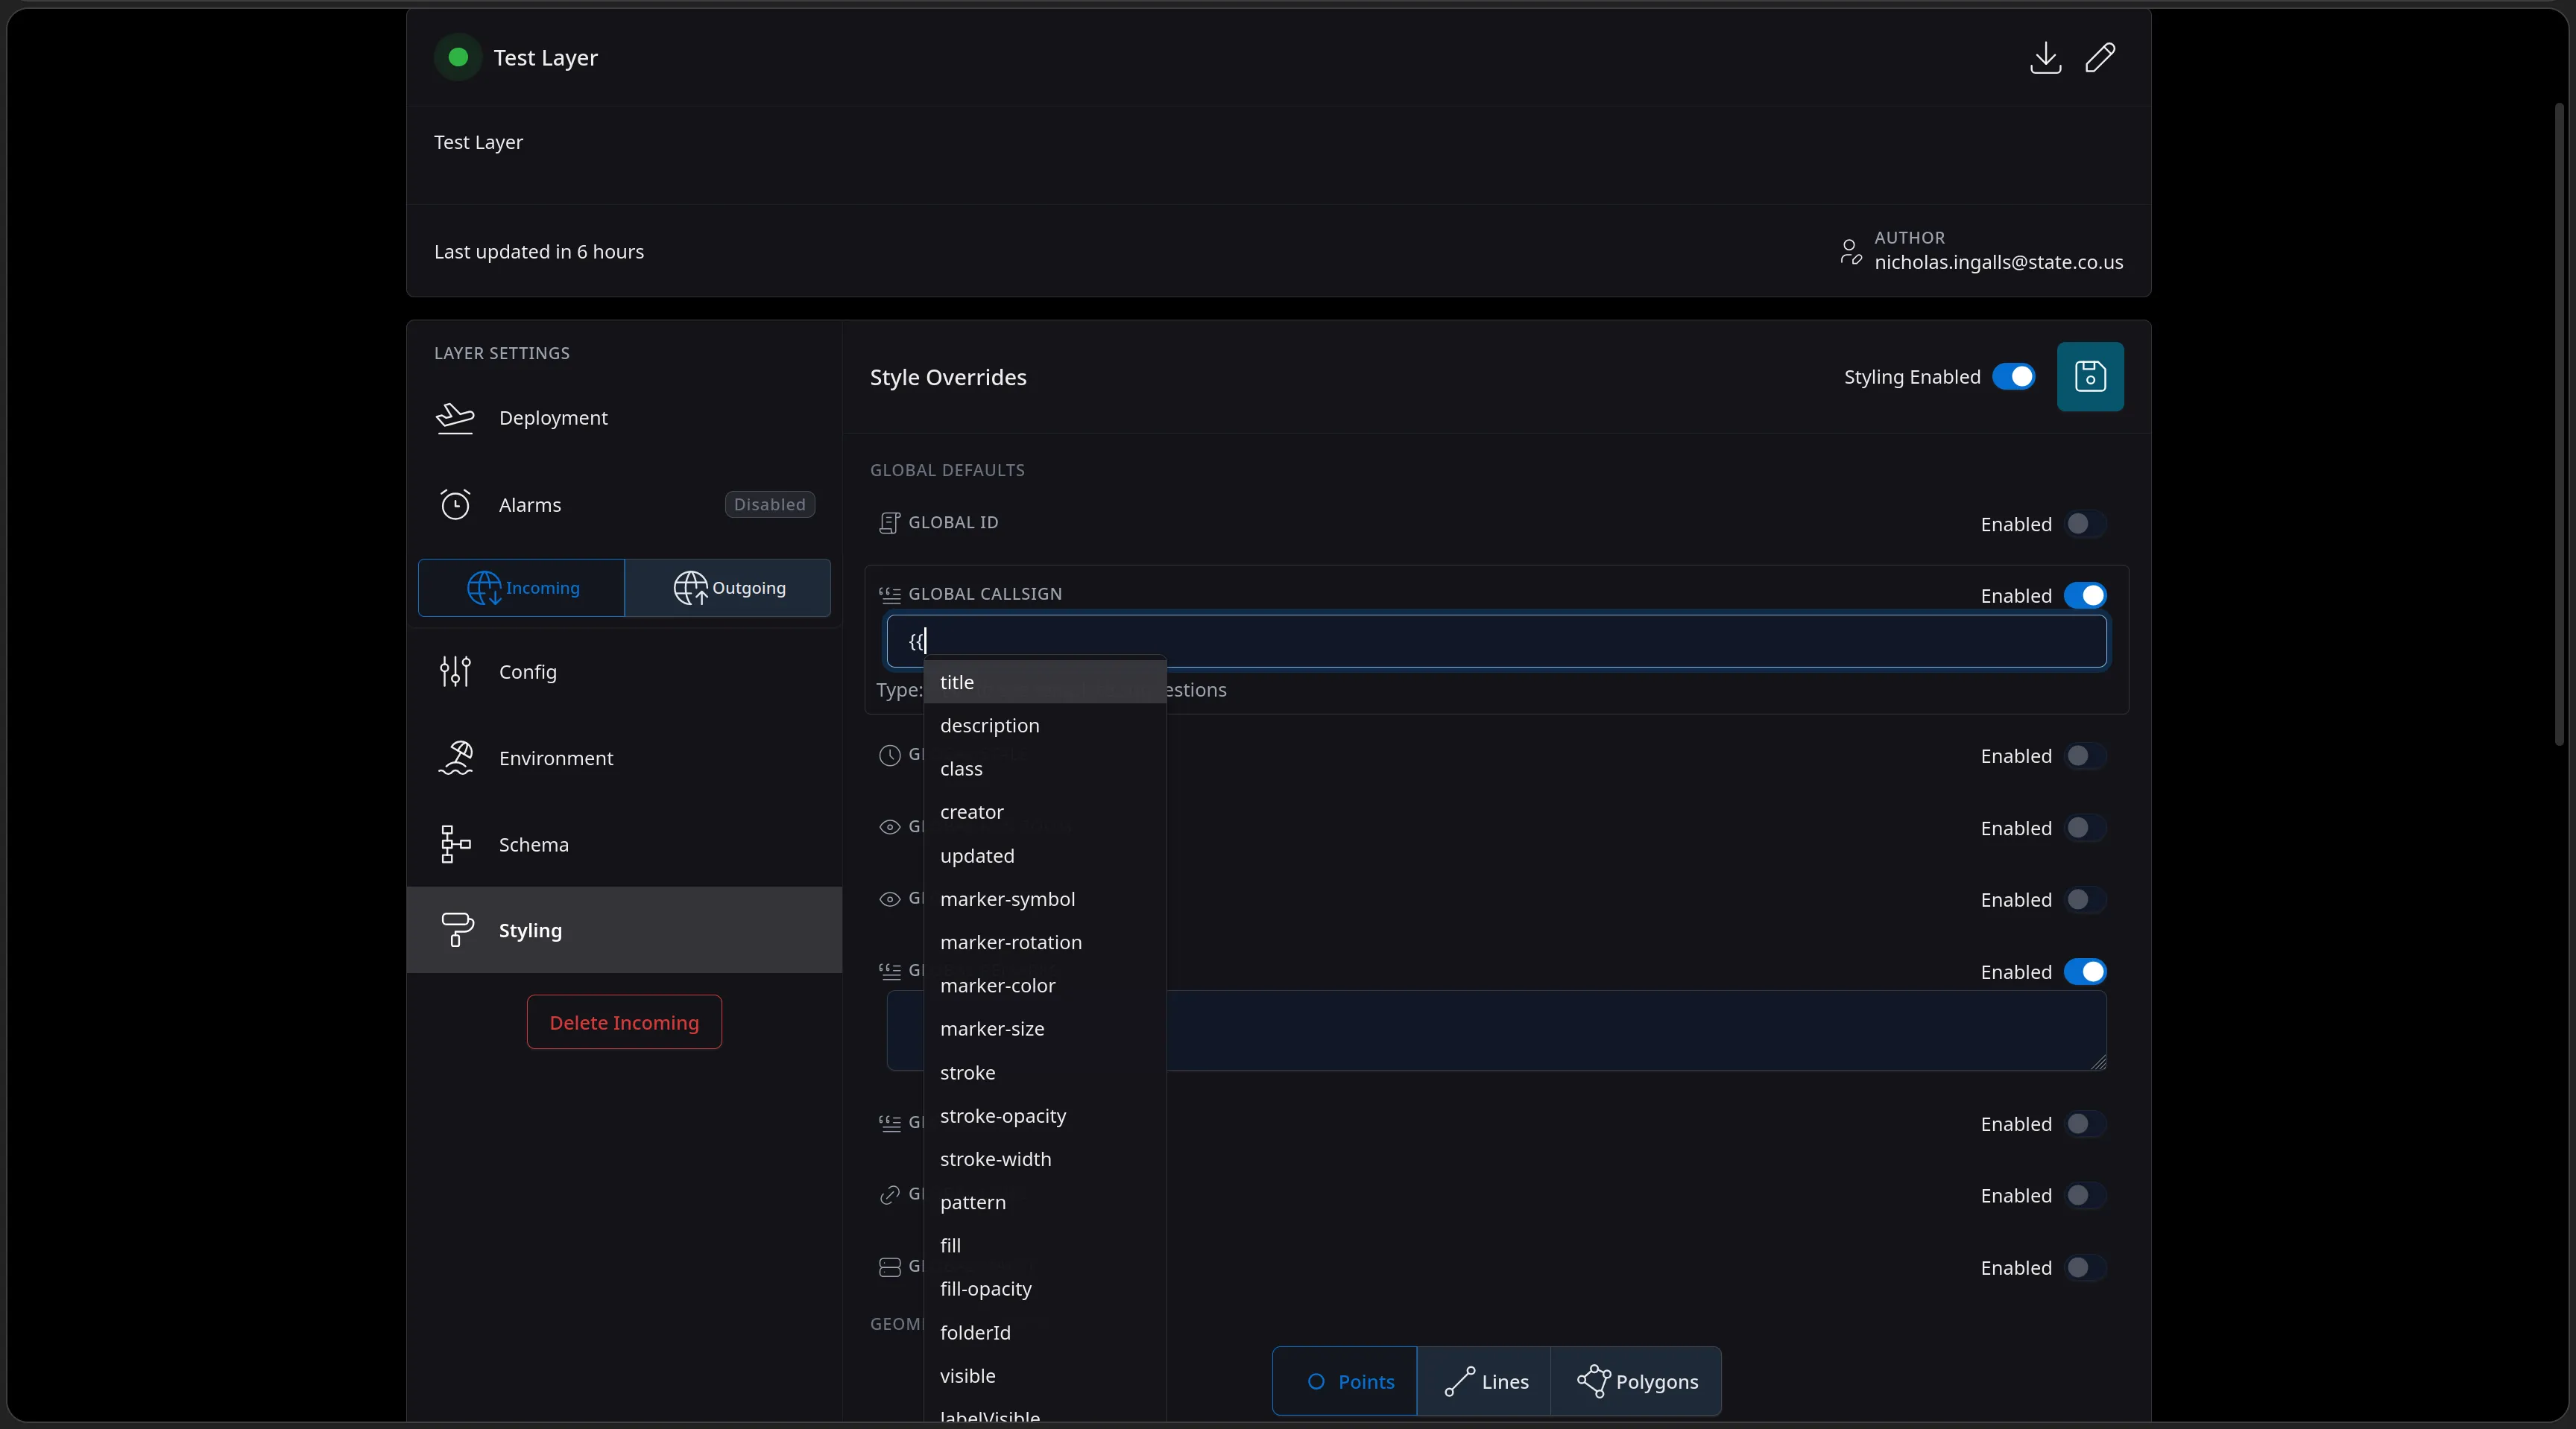Pick marker-symbol from suggestions
Image resolution: width=2576 pixels, height=1429 pixels.
[1045, 899]
